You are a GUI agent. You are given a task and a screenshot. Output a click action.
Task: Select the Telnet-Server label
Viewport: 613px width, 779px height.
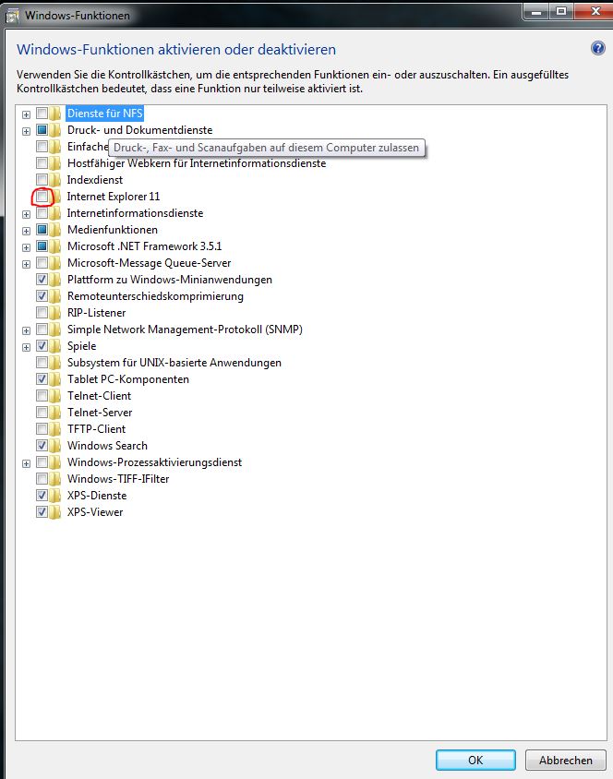pos(100,413)
